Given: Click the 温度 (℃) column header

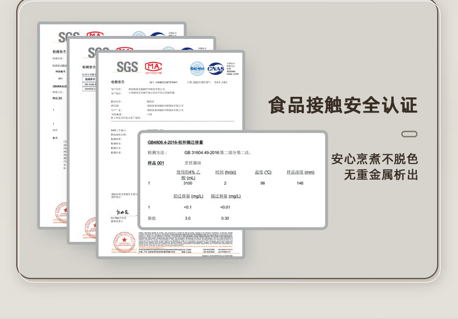Looking at the screenshot, I should (x=263, y=172).
